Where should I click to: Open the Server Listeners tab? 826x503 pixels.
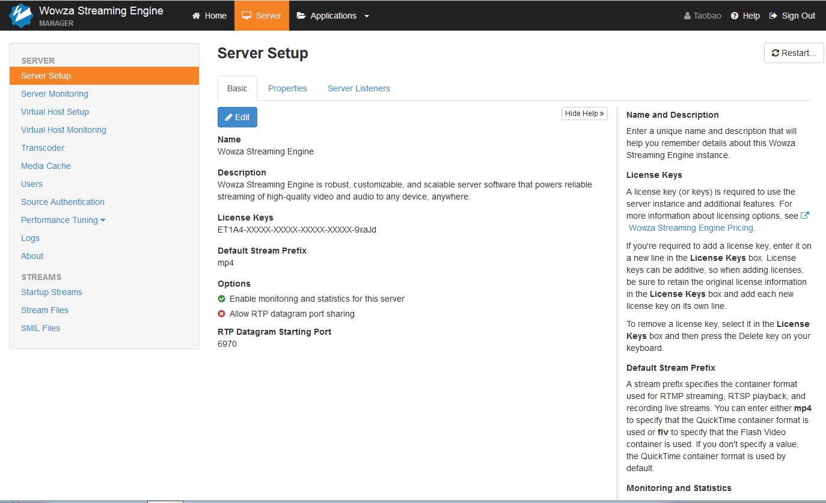[x=359, y=88]
